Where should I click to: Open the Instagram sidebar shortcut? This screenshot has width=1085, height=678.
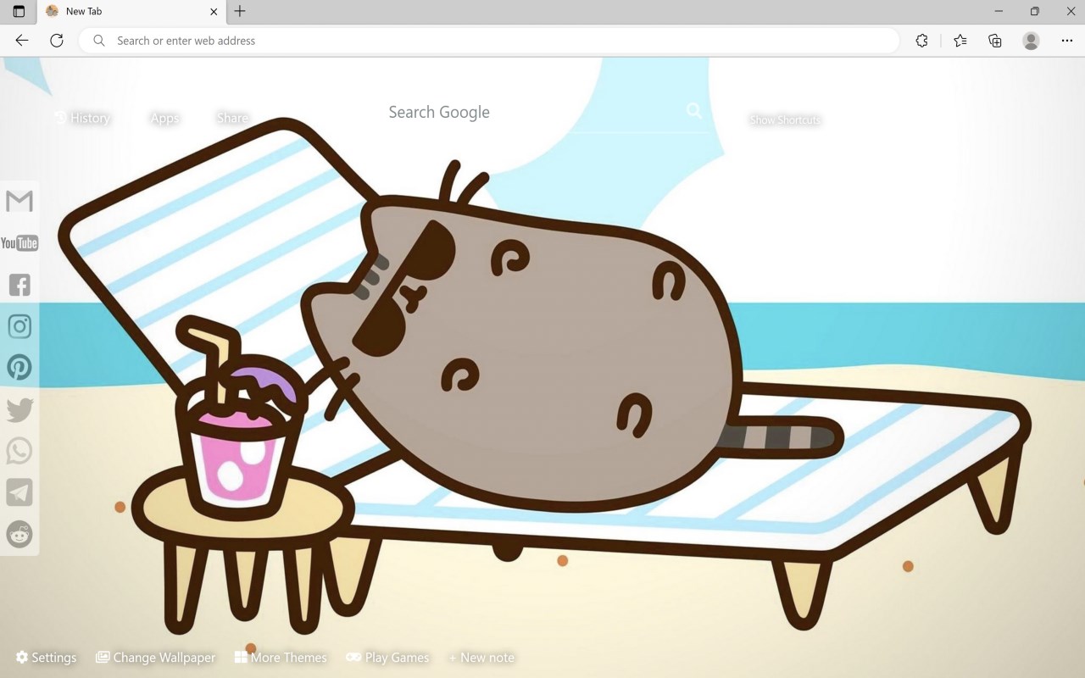19,326
